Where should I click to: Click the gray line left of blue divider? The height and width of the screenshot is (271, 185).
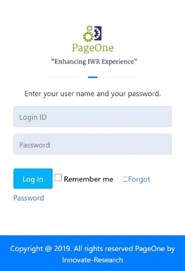click(62, 77)
